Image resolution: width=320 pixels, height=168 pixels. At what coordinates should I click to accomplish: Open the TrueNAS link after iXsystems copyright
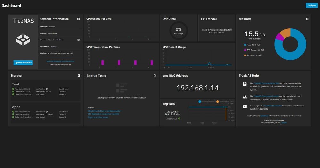(x=284, y=123)
